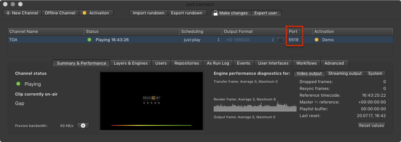
Task: Click the Reset values button
Action: click(x=371, y=125)
